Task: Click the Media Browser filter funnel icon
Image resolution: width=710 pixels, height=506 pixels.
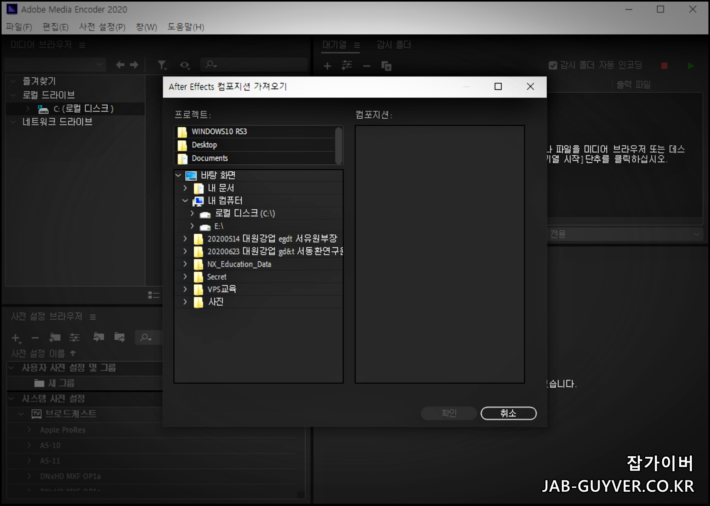Action: tap(162, 65)
